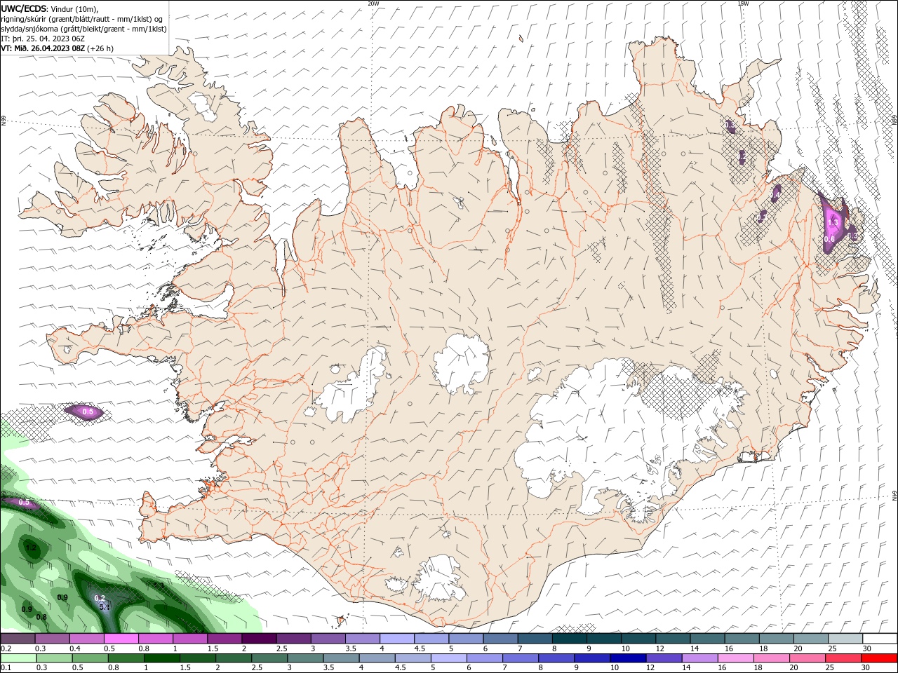Select the dark teal 8 swatch, upper scale
The height and width of the screenshot is (673, 898).
[570, 639]
